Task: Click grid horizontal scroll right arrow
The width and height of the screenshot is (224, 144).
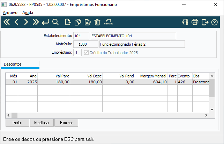Action: point(206,115)
